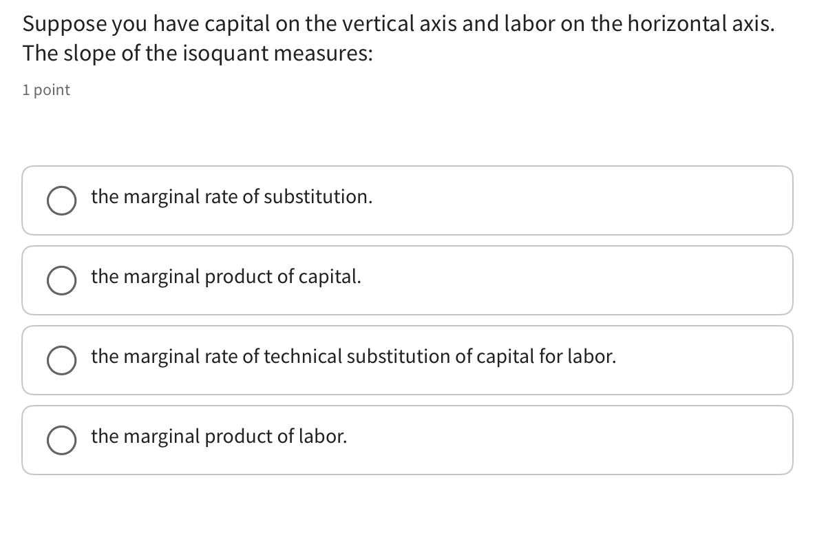Click the text reading marginal product of labor

coord(218,436)
